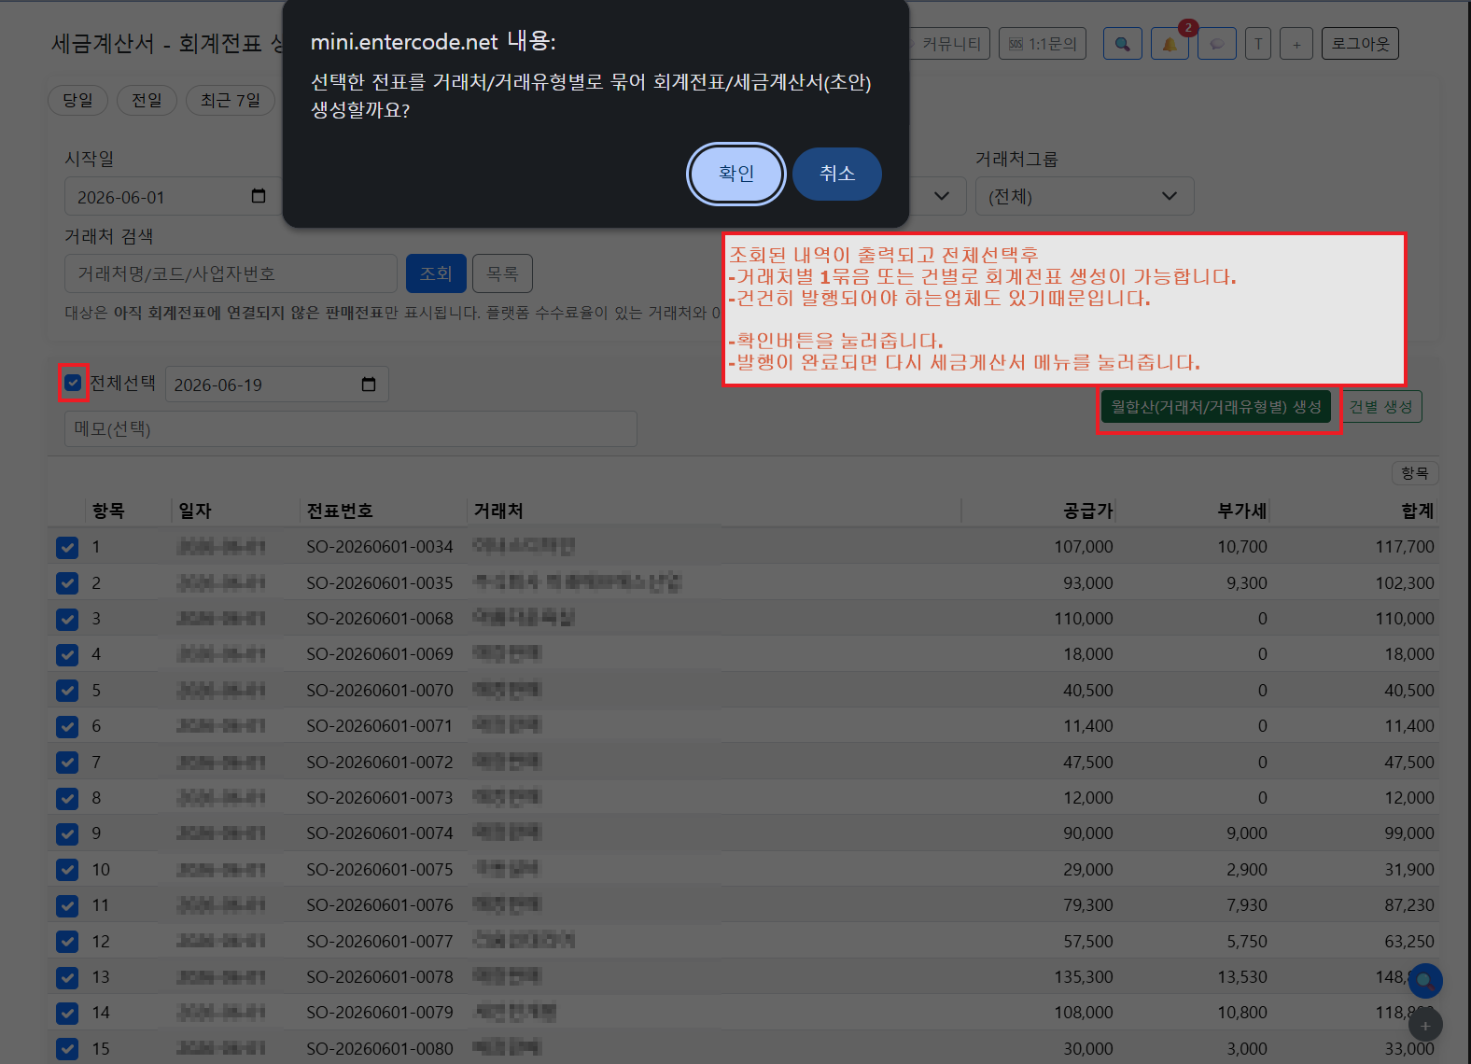Viewport: 1471px width, 1064px height.
Task: Uncheck row 5 SO-20260601-0070 checkbox
Action: click(x=67, y=691)
